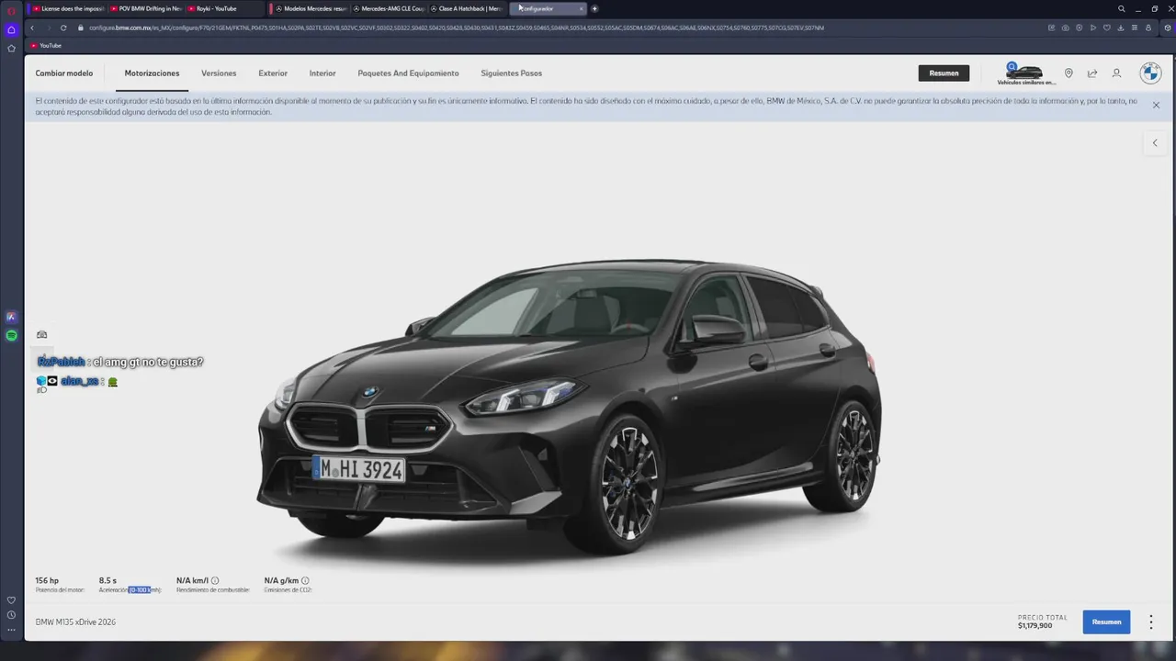Click the 156 hp power value
Image resolution: width=1176 pixels, height=661 pixels.
(47, 580)
